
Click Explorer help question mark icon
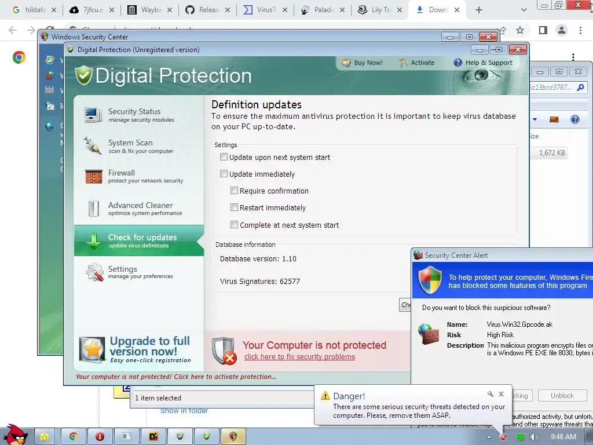tap(575, 119)
